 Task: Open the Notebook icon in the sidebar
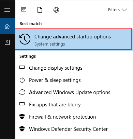pos(7,42)
